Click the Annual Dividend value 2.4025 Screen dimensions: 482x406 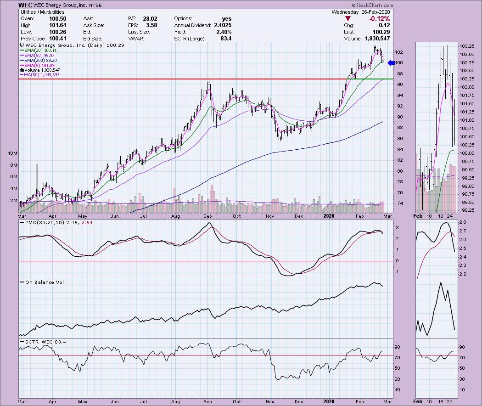(x=223, y=25)
